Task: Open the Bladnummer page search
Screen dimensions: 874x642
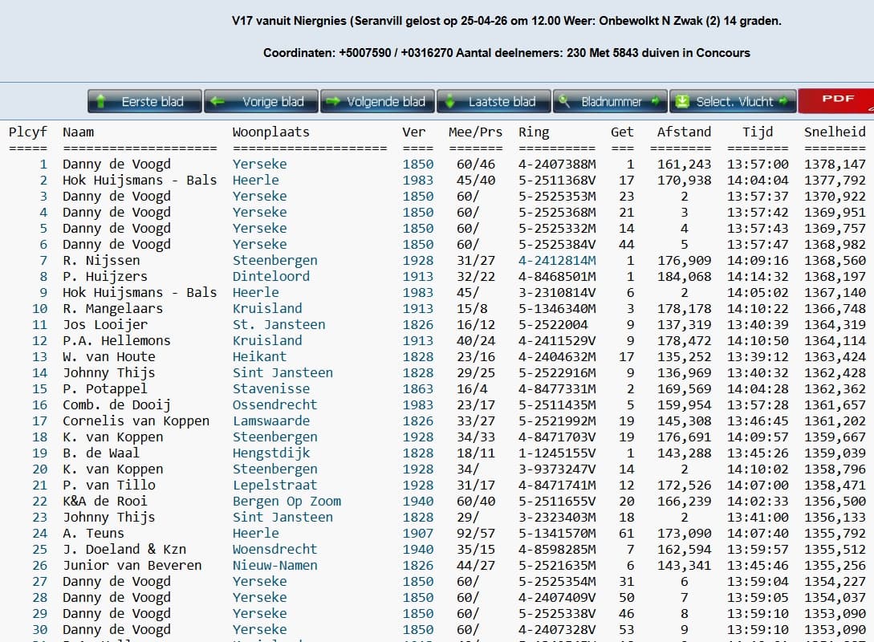Action: tap(611, 101)
